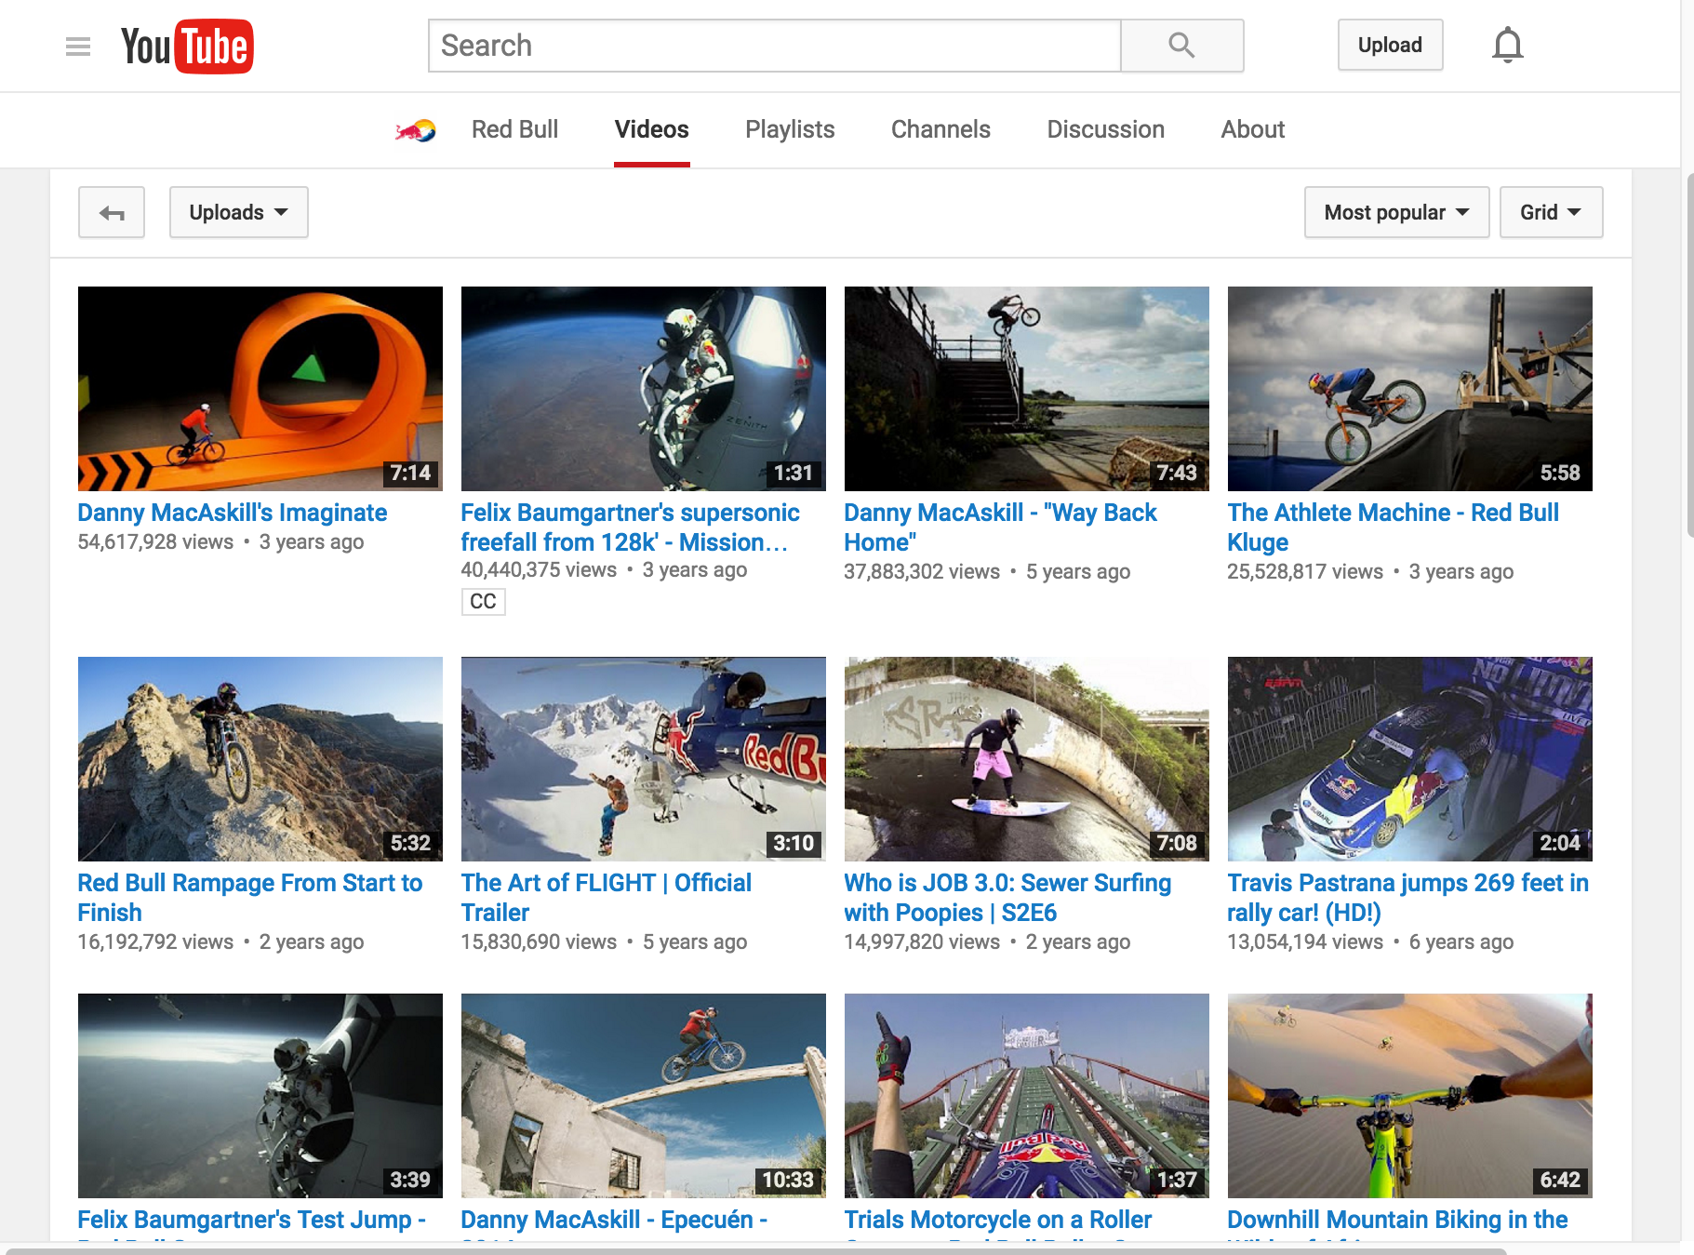Toggle CC badge under Felix Baumgartner video
Image resolution: width=1694 pixels, height=1255 pixels.
coord(483,602)
